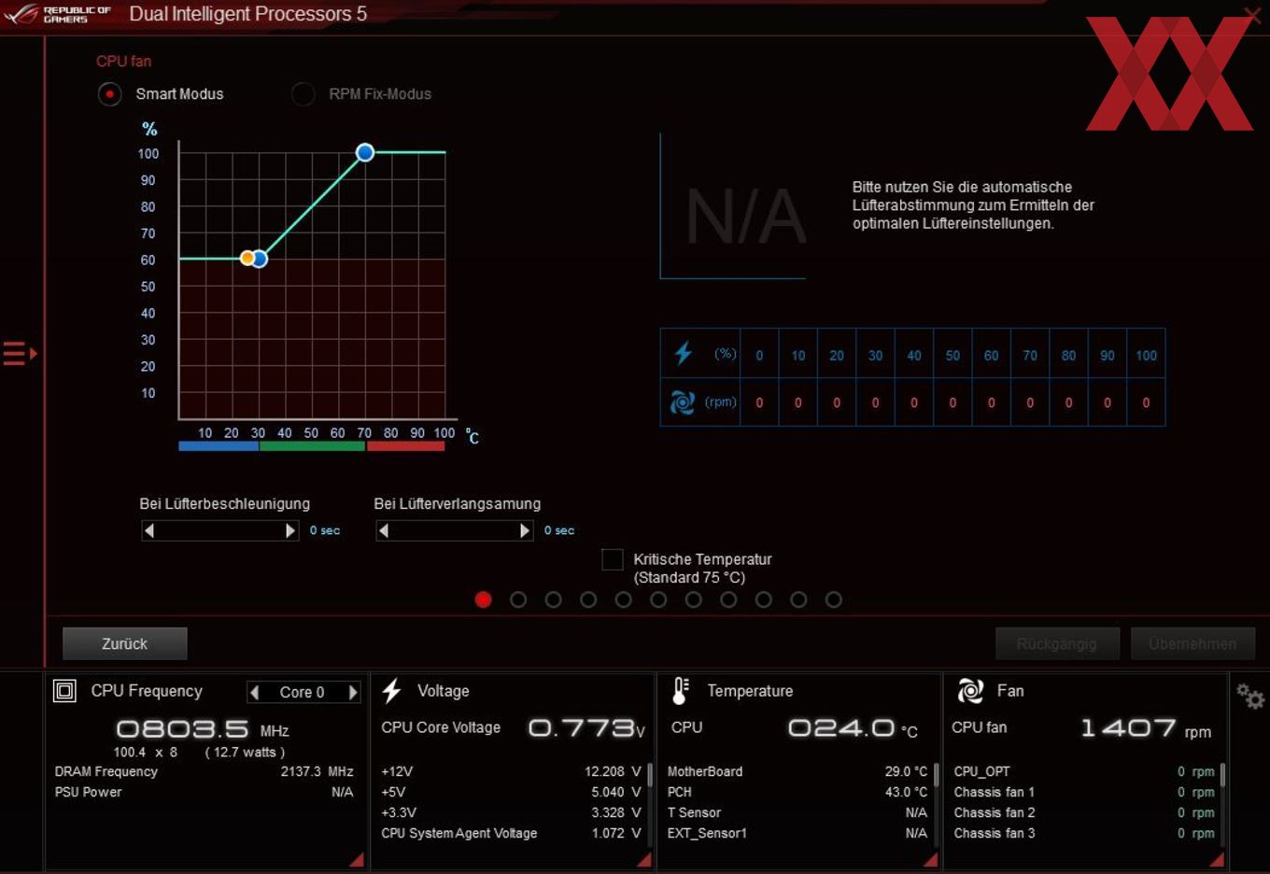Click CPU System Agent Voltage row
The height and width of the screenshot is (874, 1270).
pos(511,833)
